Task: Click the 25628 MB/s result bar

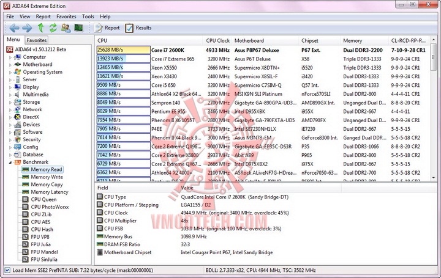Action: point(124,50)
